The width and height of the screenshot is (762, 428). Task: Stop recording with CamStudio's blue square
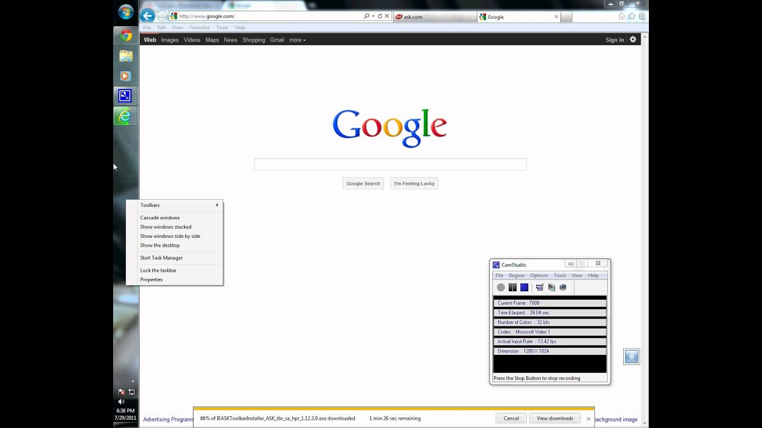[x=524, y=288]
